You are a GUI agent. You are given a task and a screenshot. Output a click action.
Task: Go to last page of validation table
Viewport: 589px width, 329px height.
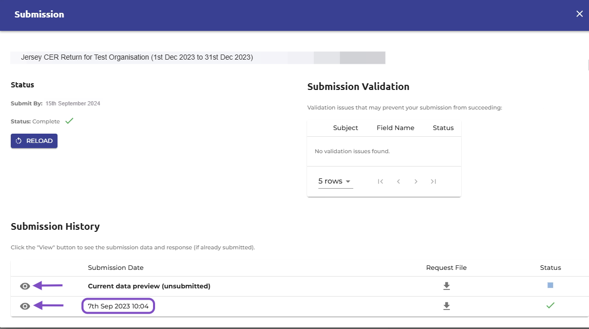point(433,181)
